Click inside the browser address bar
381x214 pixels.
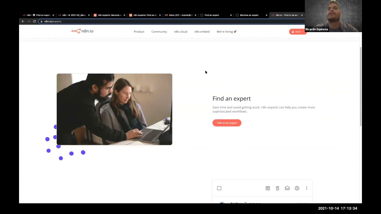point(119,21)
